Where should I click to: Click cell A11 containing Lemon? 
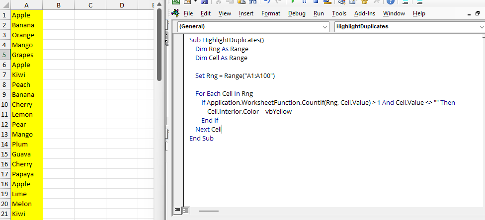[x=27, y=115]
